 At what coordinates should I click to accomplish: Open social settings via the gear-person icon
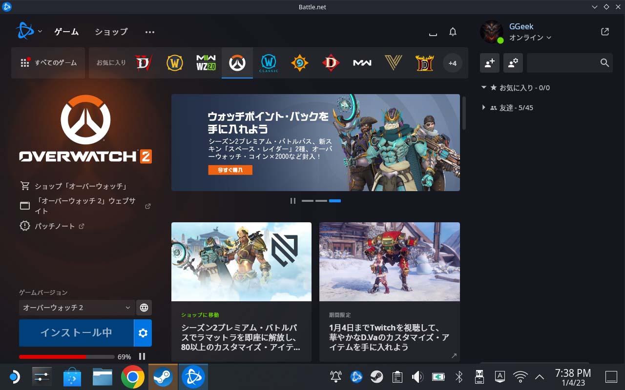click(x=513, y=62)
